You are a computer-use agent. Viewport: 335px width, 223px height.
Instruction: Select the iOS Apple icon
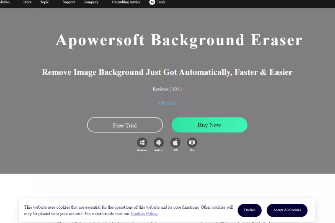click(175, 143)
